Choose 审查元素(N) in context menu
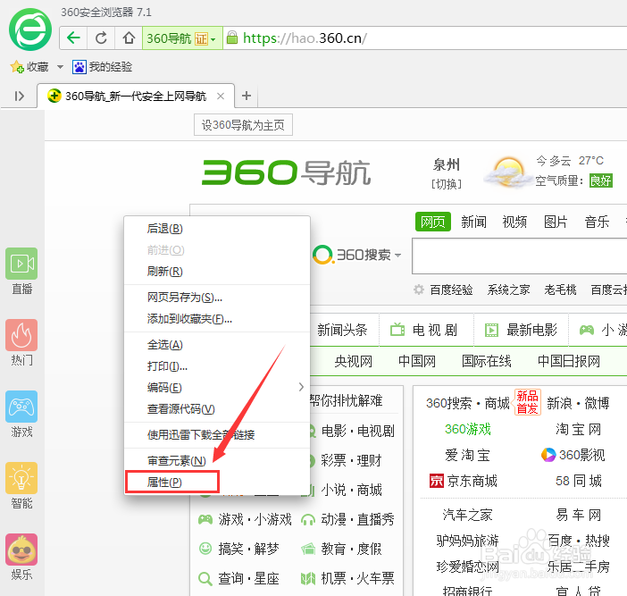The height and width of the screenshot is (596, 627). 217,461
